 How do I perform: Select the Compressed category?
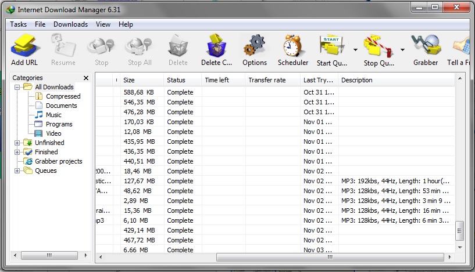coord(63,96)
